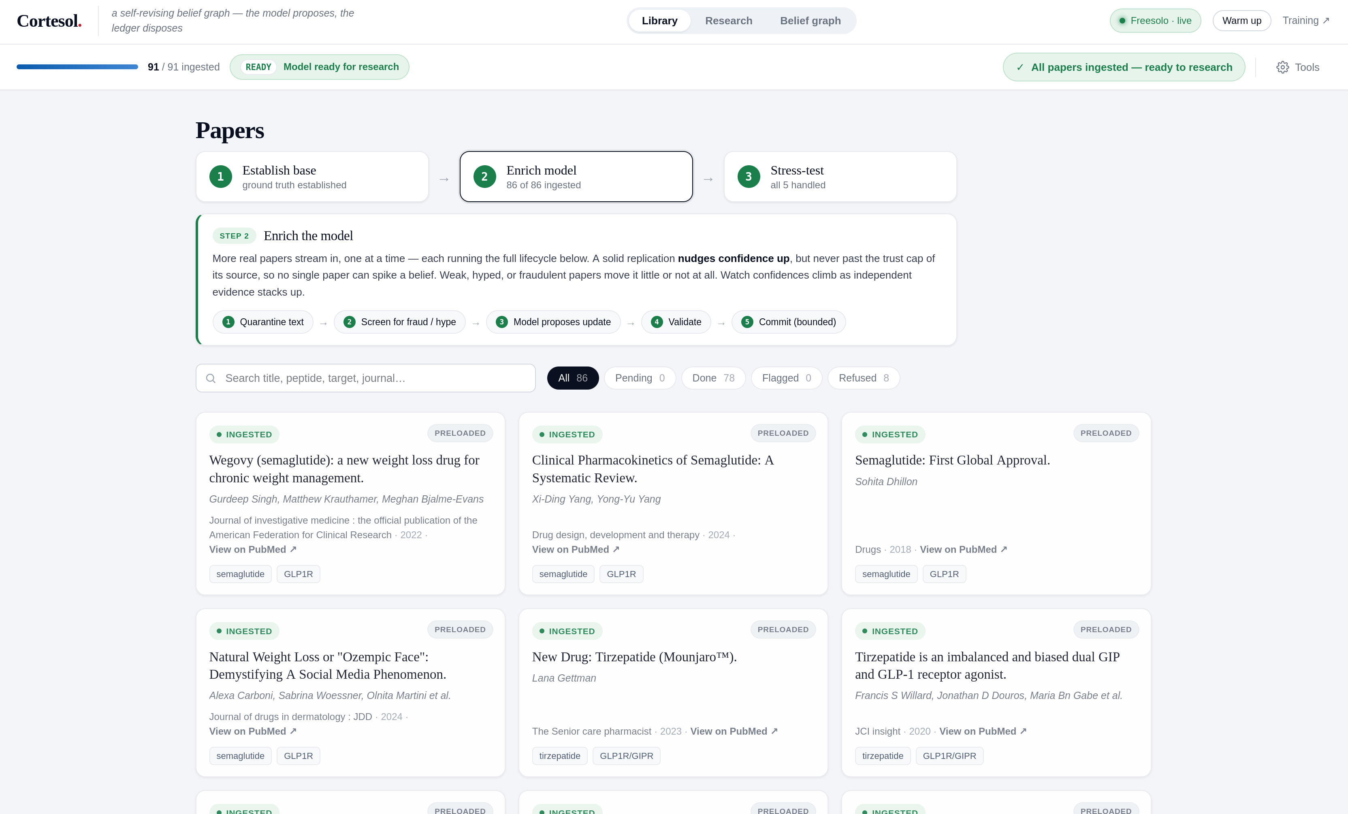Image resolution: width=1348 pixels, height=814 pixels.
Task: Click the ingestion progress bar
Action: pos(77,67)
